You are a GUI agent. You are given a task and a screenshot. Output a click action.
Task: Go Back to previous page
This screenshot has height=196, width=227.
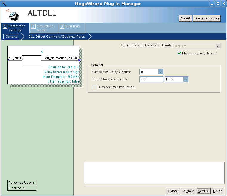pos(188,191)
